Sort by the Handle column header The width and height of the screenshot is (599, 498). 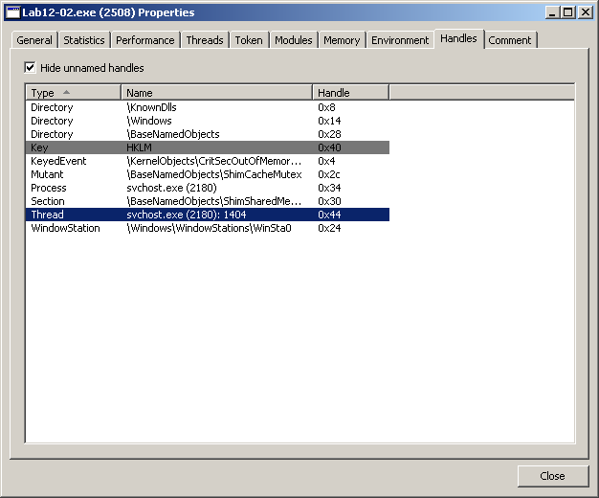[350, 93]
